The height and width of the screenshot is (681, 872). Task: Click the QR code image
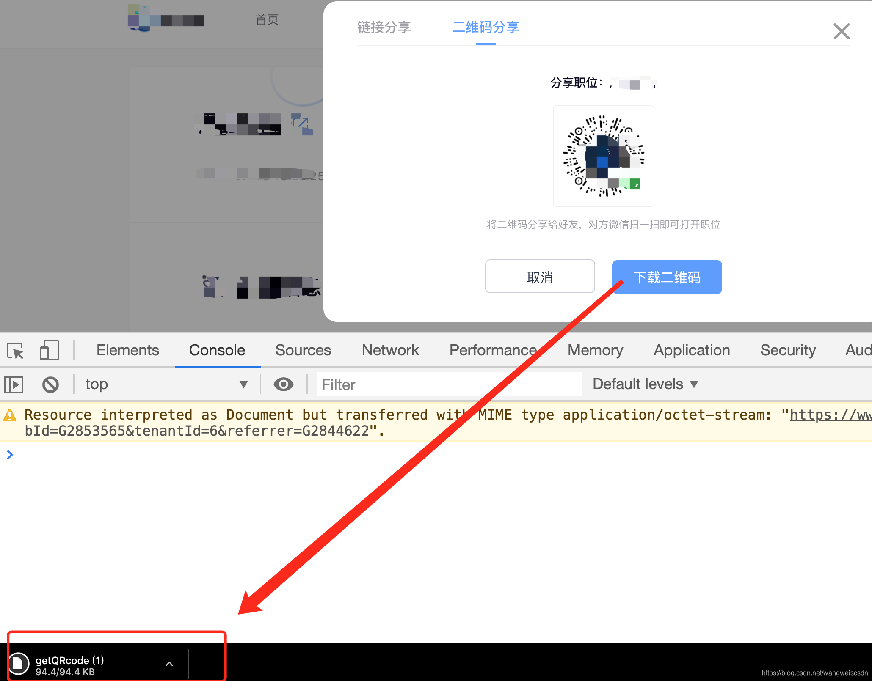tap(603, 156)
